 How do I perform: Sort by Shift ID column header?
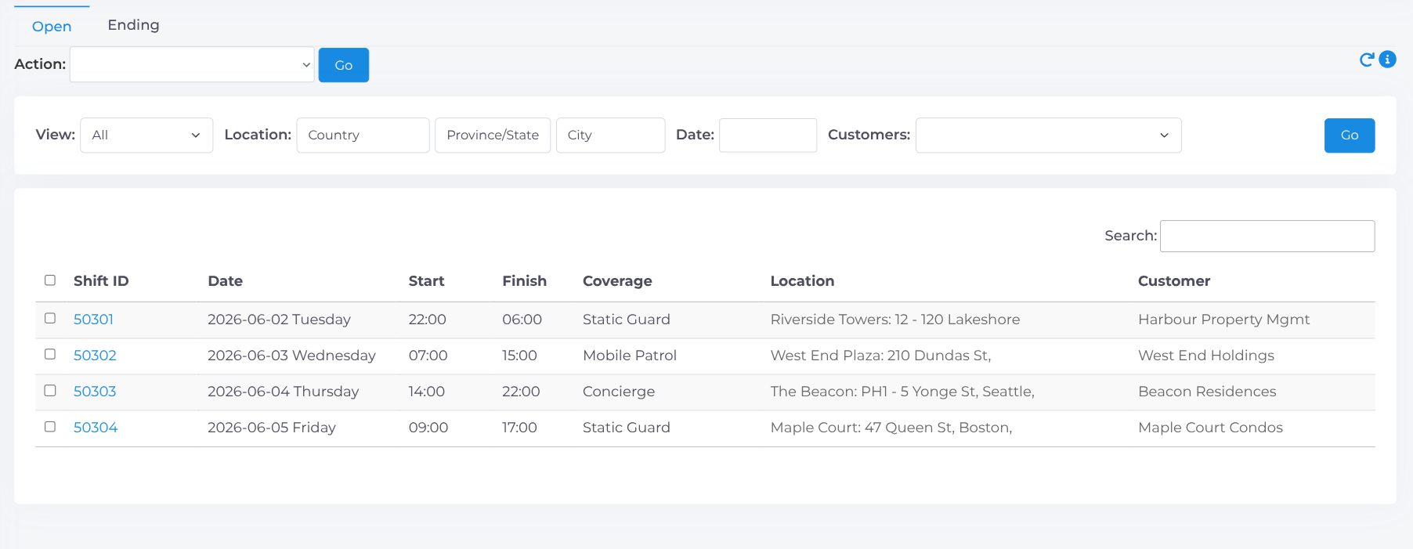[101, 281]
